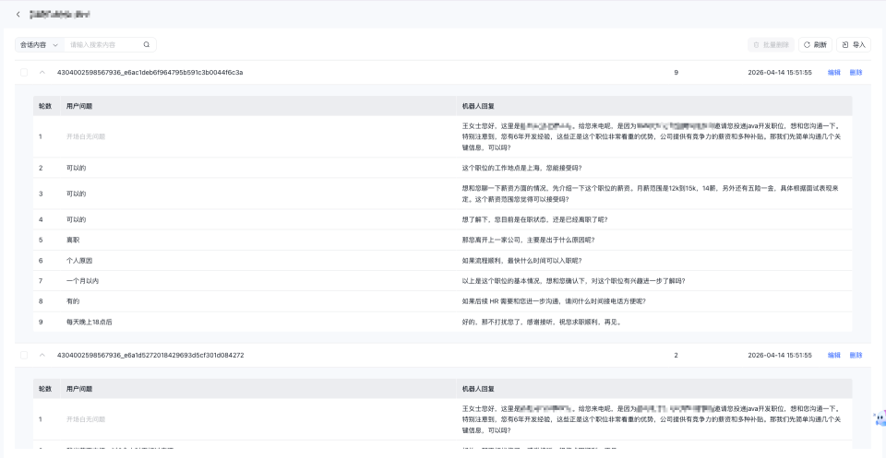886x458 pixels.
Task: Click the magnifier search icon
Action: [x=147, y=44]
